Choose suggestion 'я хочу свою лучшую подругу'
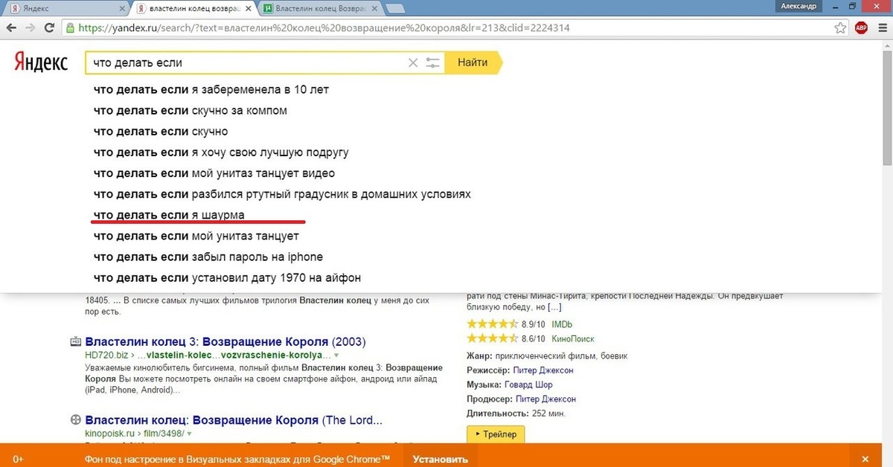Image resolution: width=893 pixels, height=467 pixels. (221, 152)
